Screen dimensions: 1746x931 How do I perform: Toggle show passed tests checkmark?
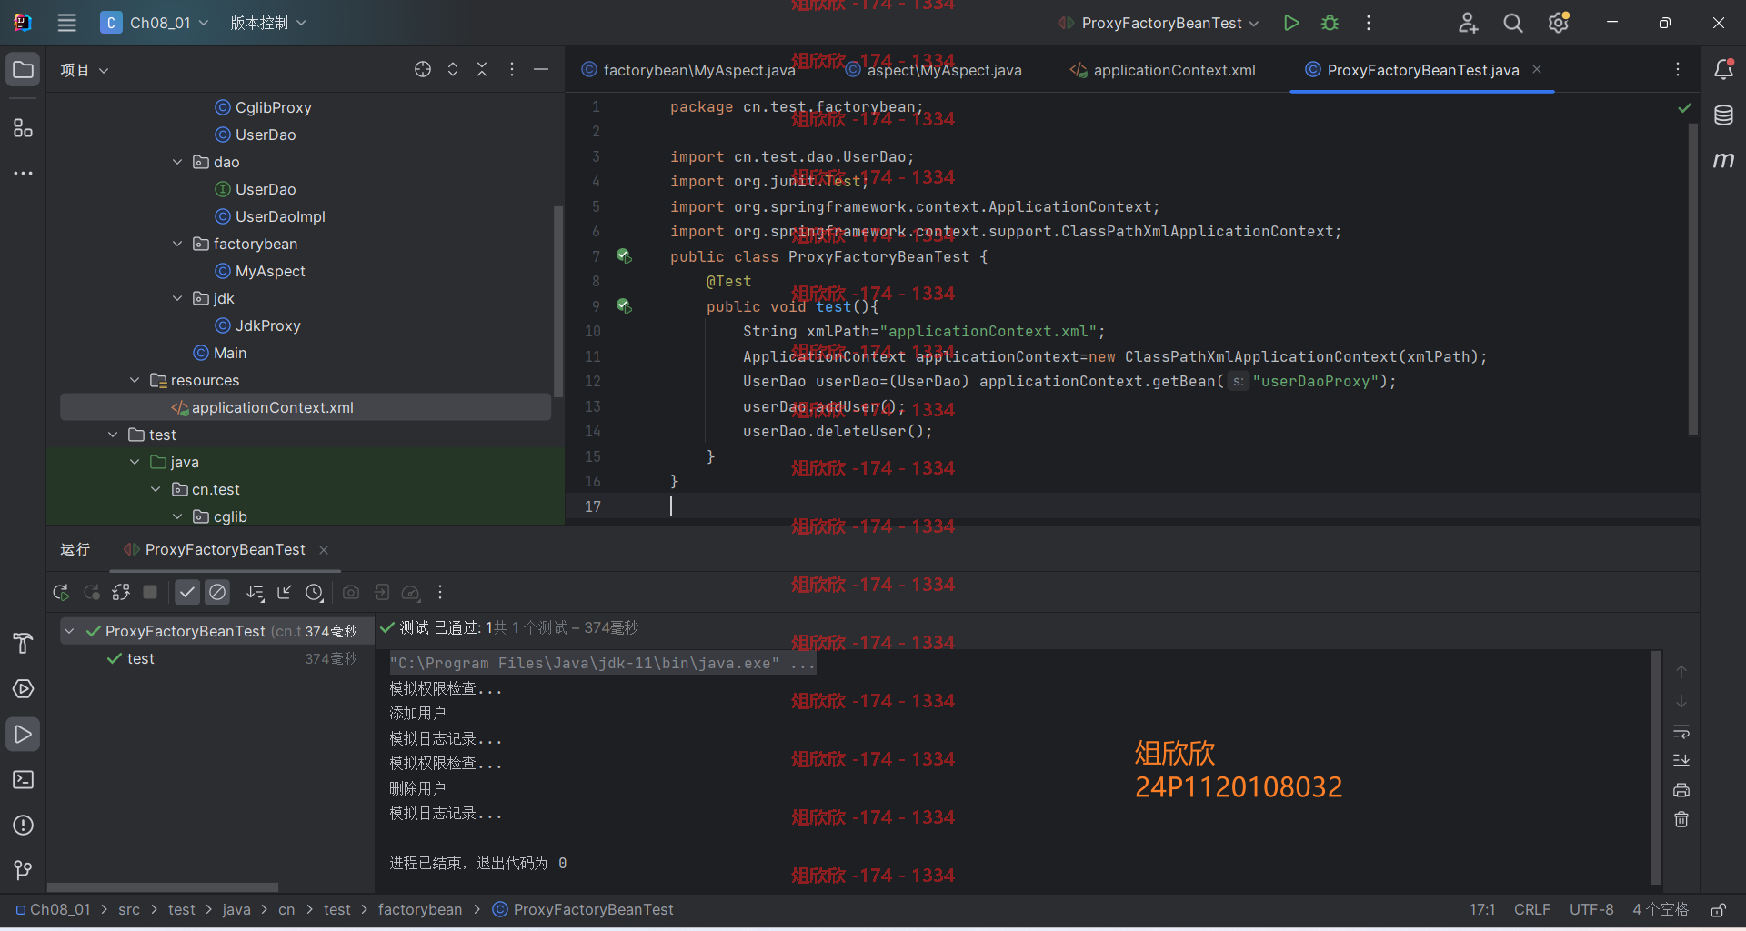[x=187, y=593]
